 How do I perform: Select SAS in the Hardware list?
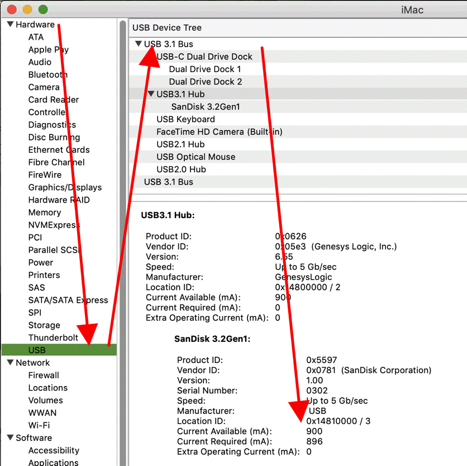tap(36, 288)
